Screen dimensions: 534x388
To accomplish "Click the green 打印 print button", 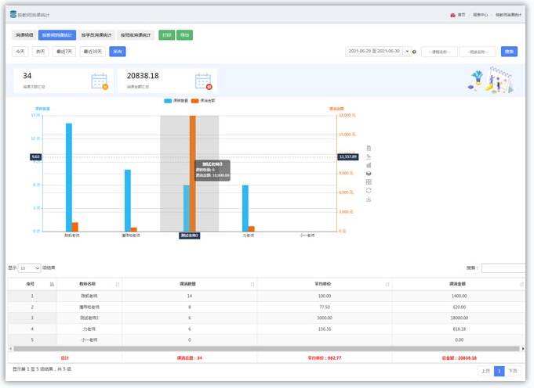I will pyautogui.click(x=166, y=35).
